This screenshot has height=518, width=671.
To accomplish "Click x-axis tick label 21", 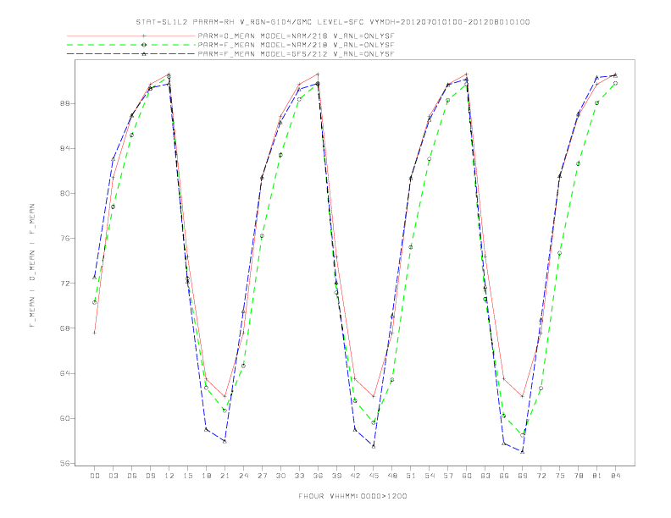I will pos(225,476).
